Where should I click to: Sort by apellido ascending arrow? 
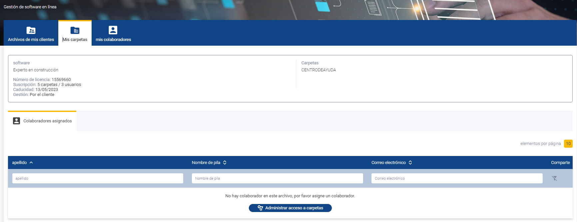31,163
